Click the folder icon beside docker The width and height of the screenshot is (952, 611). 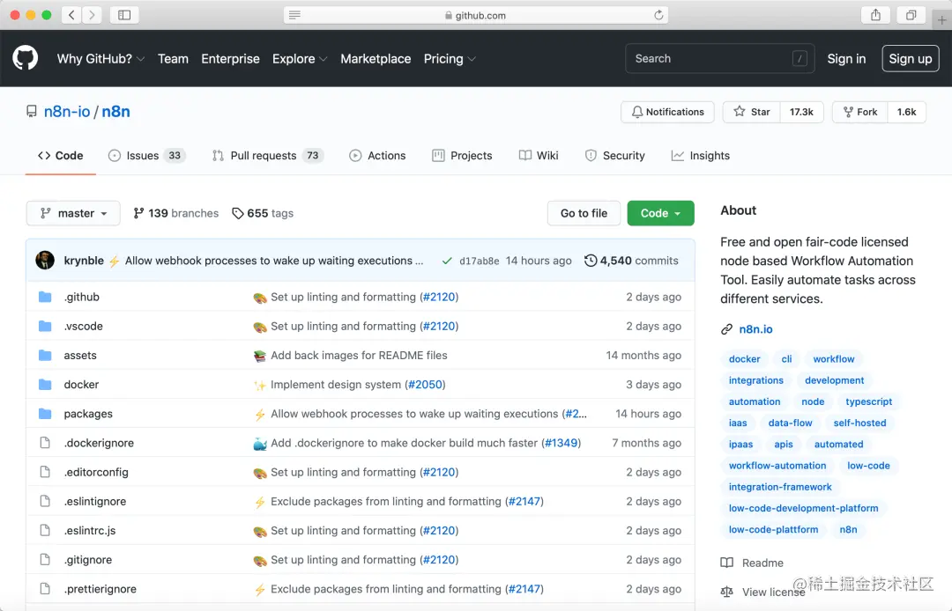[45, 385]
